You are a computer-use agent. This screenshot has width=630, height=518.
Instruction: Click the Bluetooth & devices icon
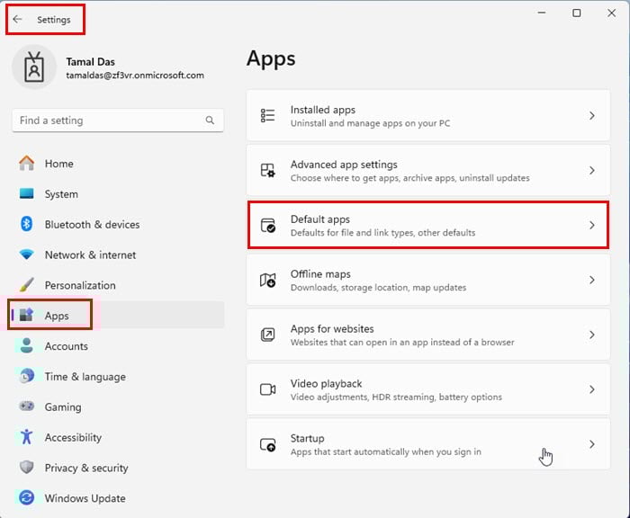27,225
